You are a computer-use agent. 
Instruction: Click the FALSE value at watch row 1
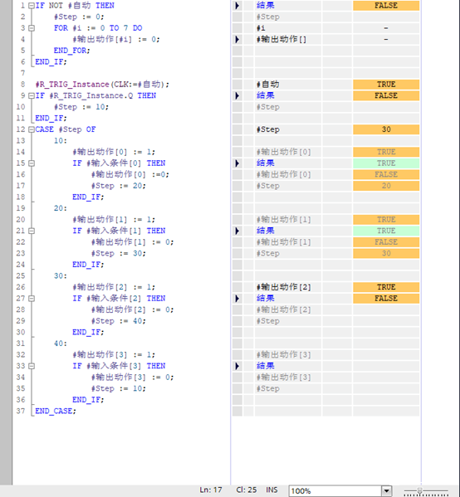point(386,6)
